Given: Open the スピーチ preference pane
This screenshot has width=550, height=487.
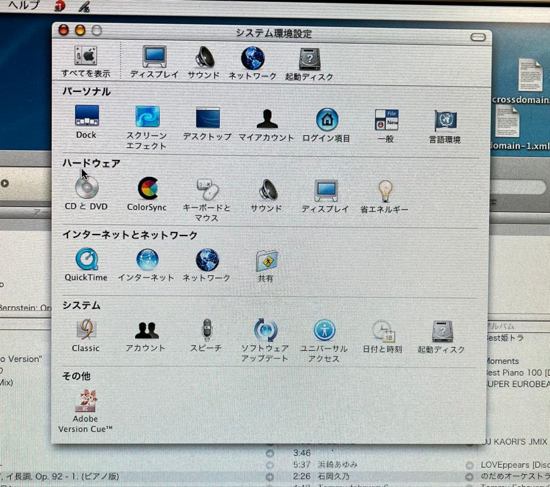Looking at the screenshot, I should pos(206,331).
